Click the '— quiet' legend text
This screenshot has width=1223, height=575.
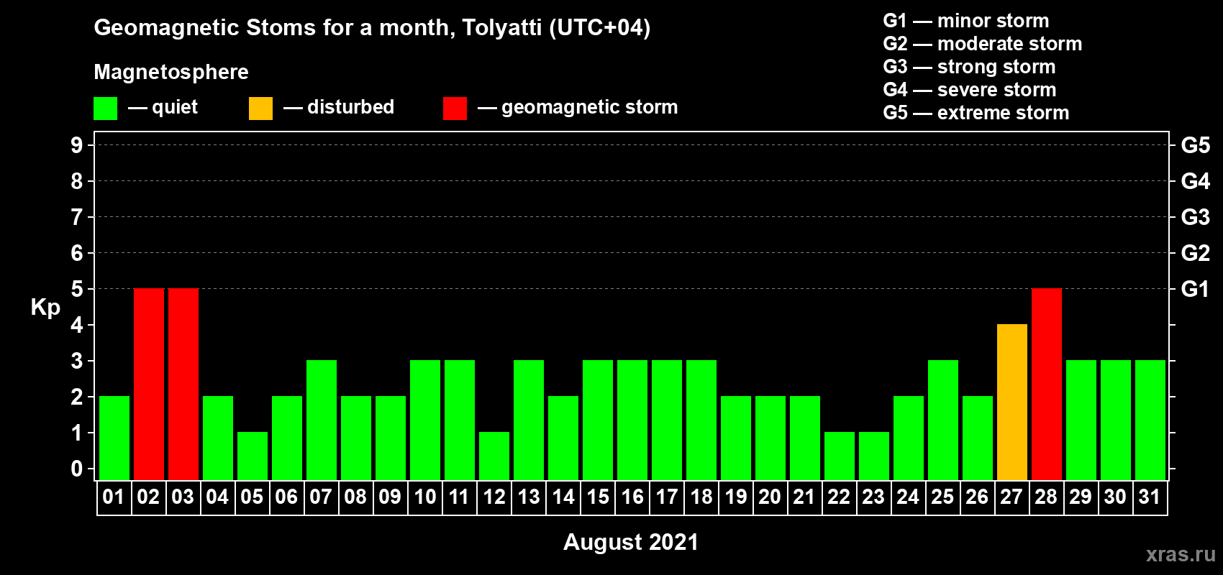(163, 108)
